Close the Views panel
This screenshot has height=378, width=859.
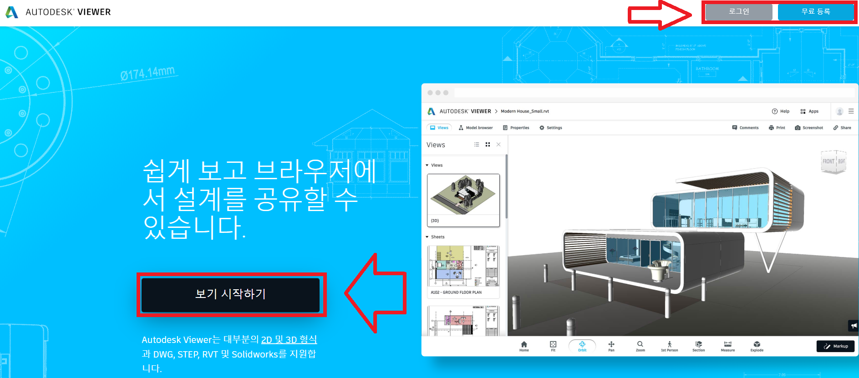[498, 145]
